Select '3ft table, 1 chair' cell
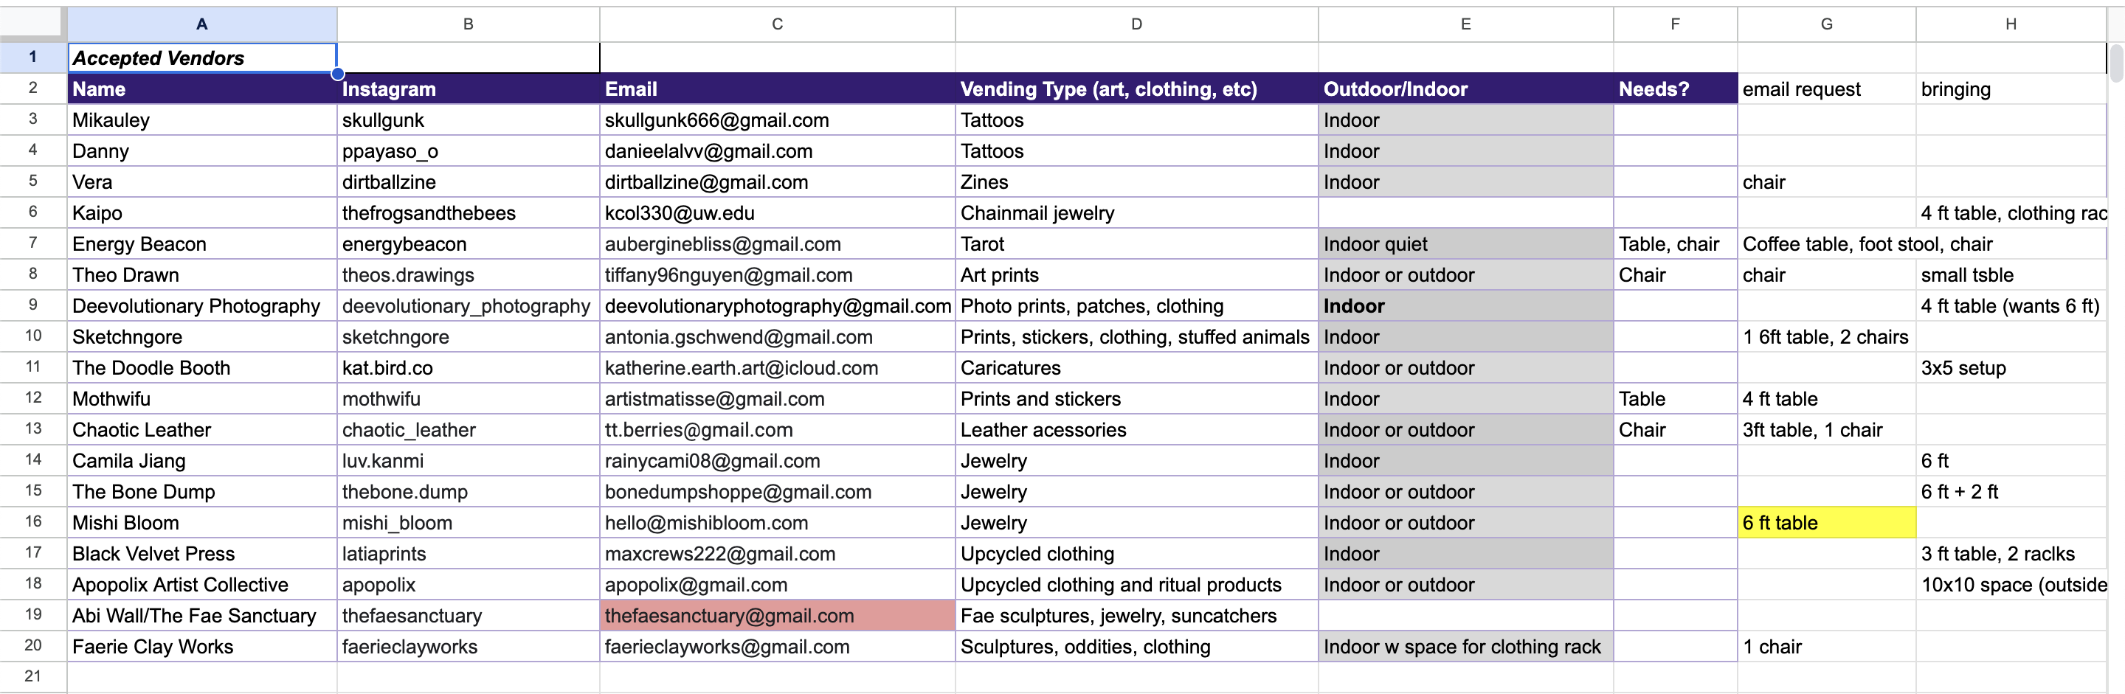The width and height of the screenshot is (2125, 694). 1826,429
